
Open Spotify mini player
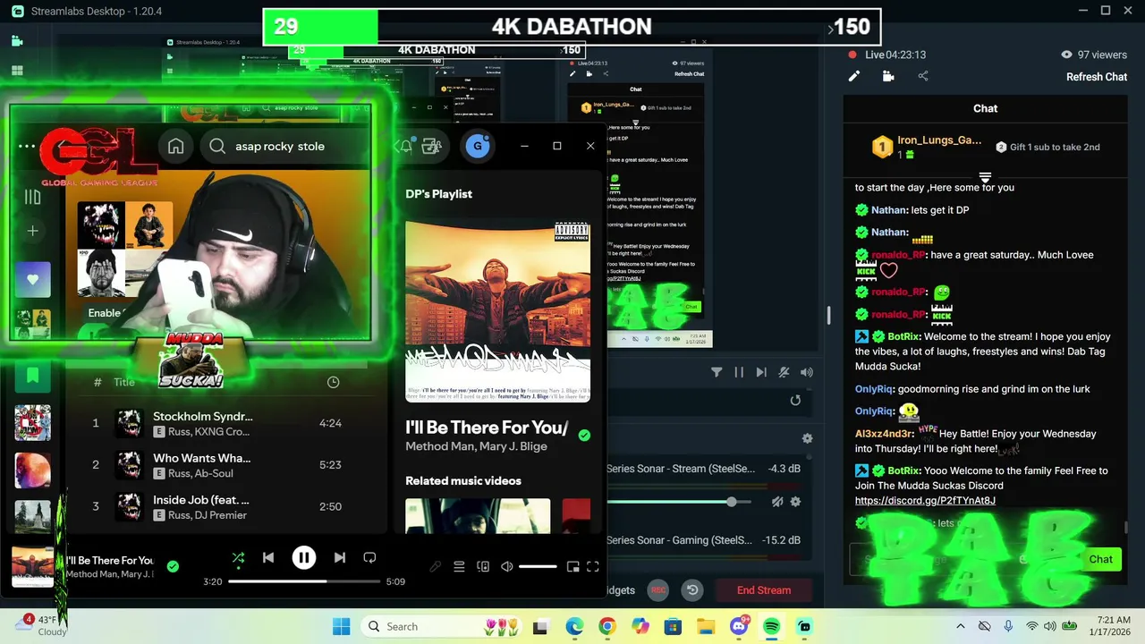[572, 566]
